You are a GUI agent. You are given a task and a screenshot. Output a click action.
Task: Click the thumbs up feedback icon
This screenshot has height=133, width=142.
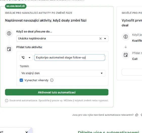tap(137, 115)
